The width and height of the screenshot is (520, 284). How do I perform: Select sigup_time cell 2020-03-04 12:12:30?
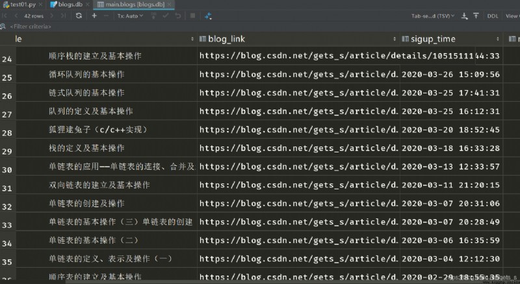[450, 259]
